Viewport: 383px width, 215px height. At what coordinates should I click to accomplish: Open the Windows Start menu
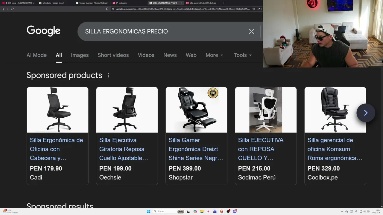[x=148, y=211]
